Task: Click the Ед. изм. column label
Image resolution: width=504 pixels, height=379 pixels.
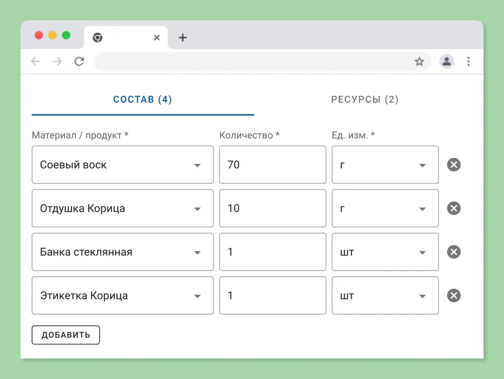Action: click(x=353, y=135)
